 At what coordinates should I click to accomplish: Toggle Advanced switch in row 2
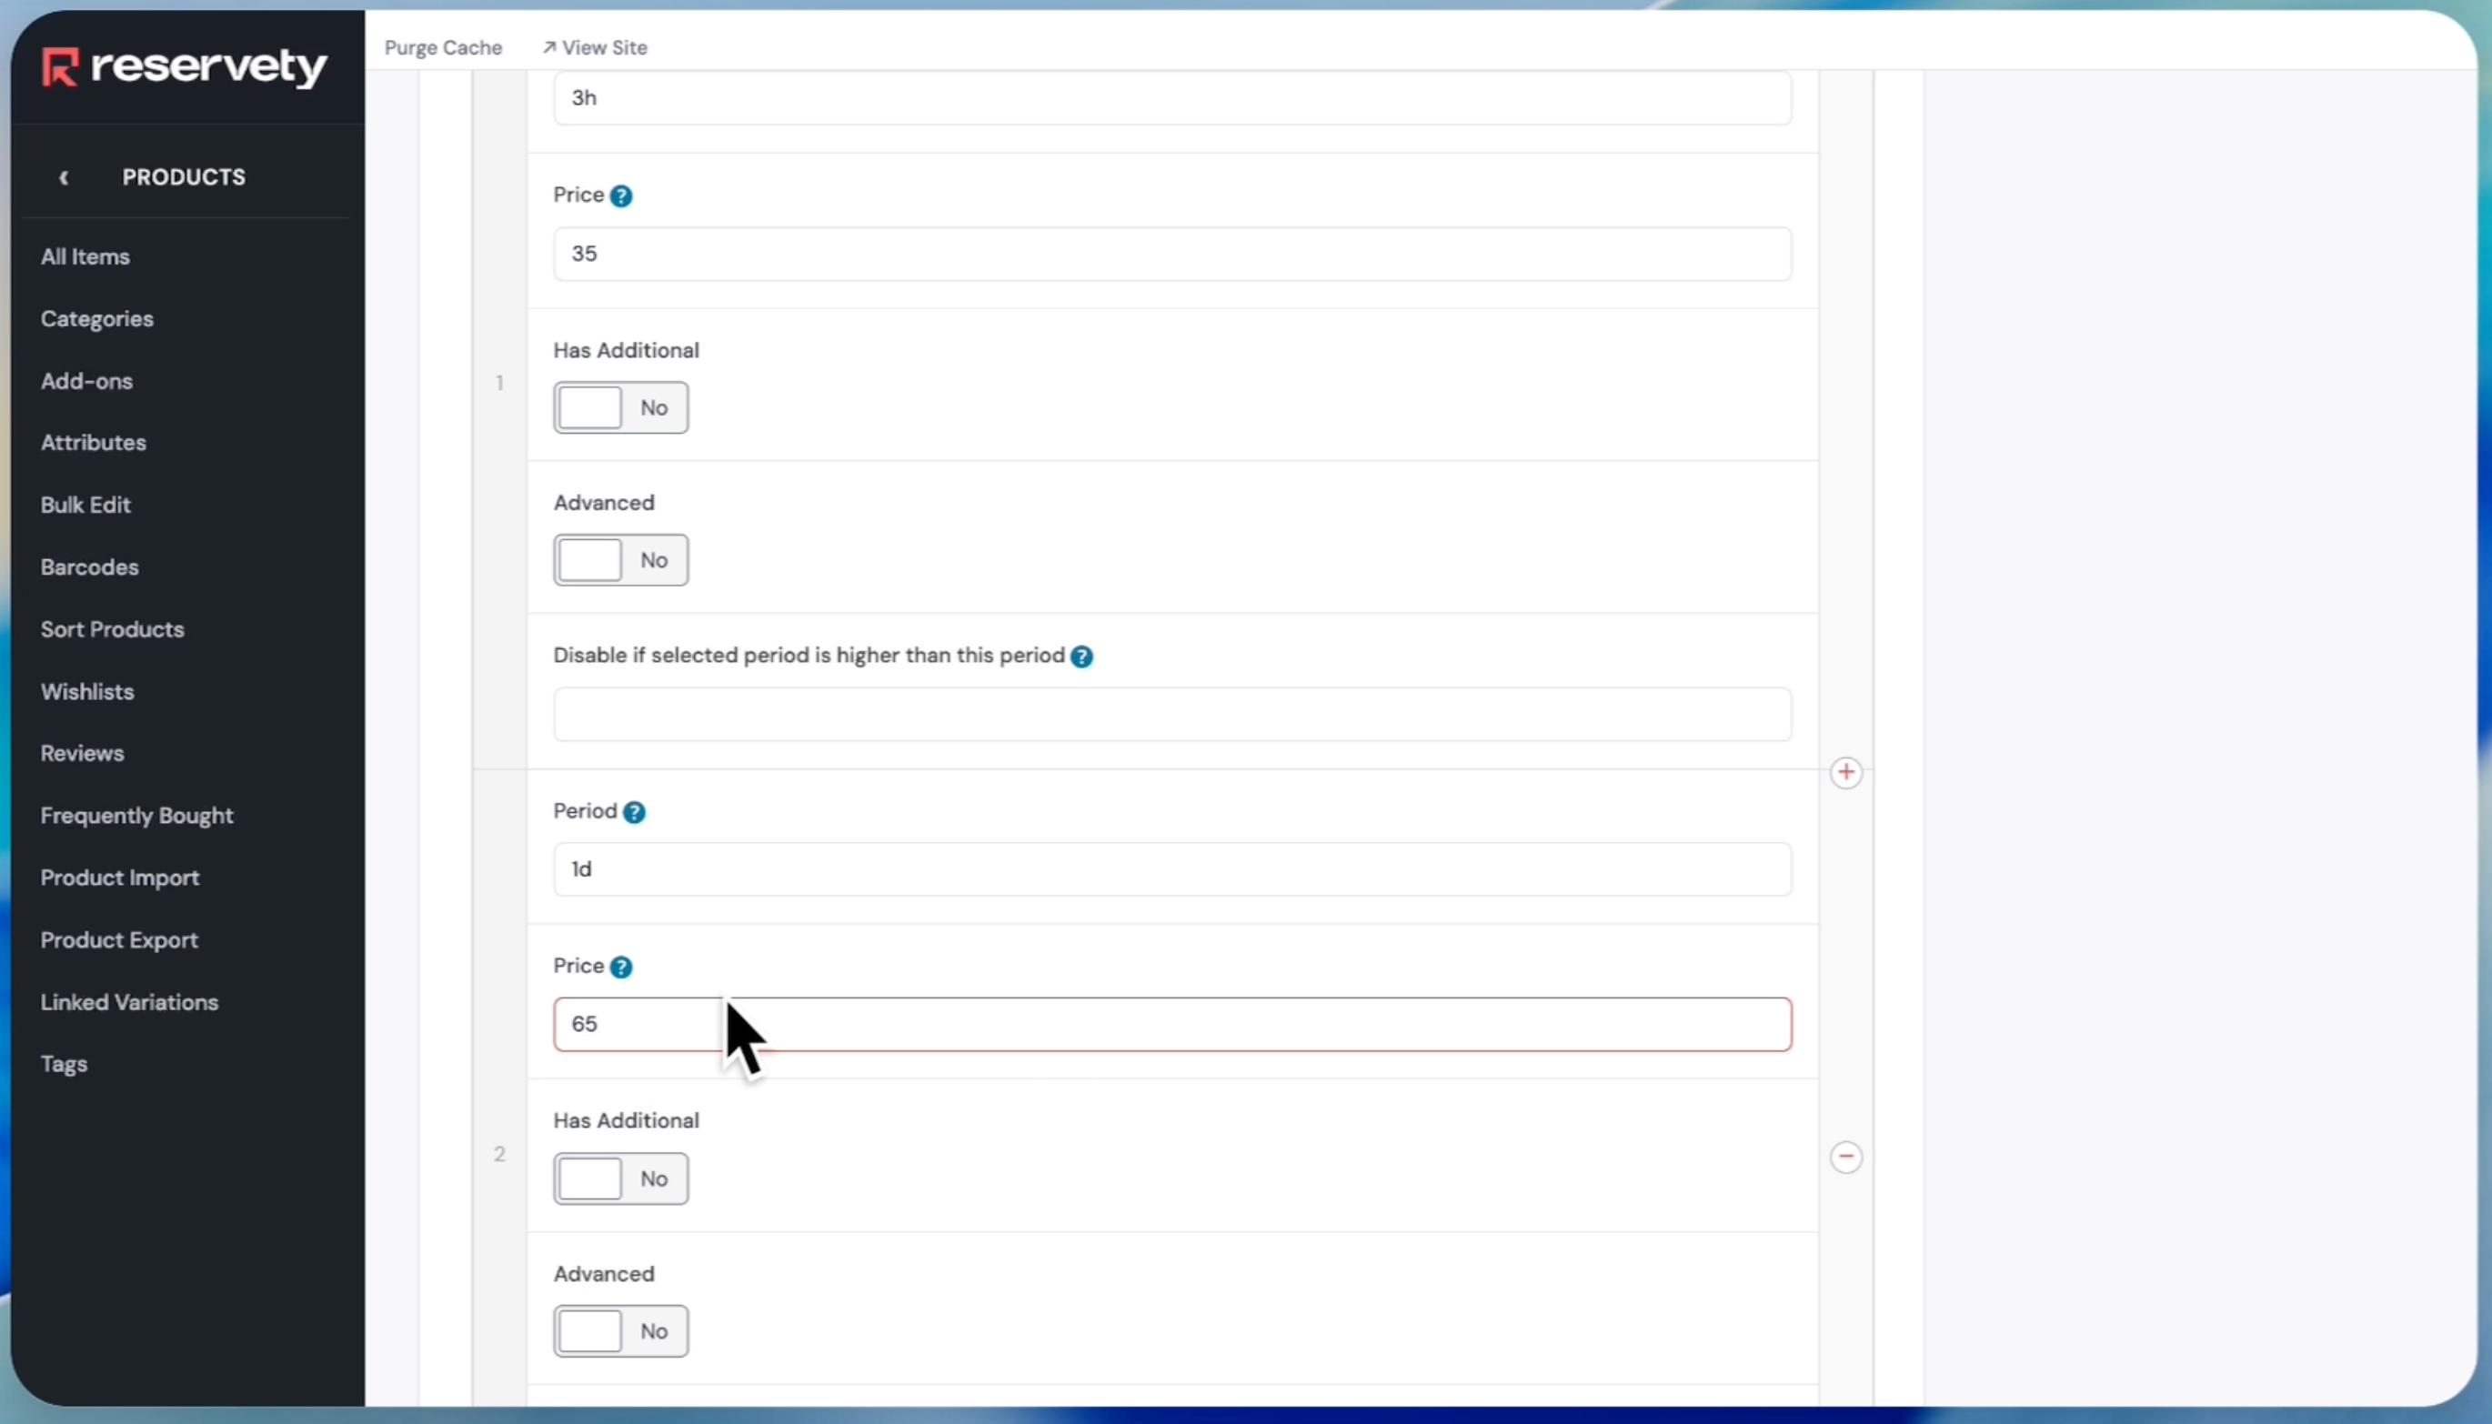(620, 1331)
